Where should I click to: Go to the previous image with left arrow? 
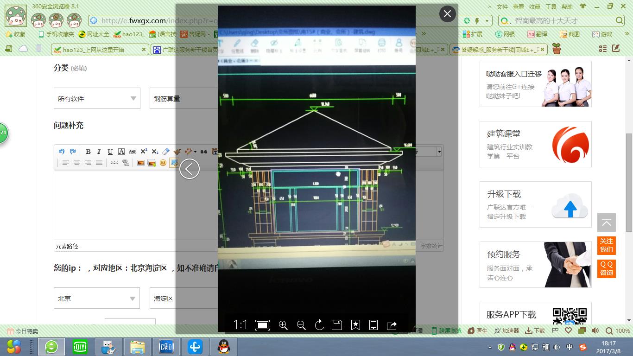189,169
